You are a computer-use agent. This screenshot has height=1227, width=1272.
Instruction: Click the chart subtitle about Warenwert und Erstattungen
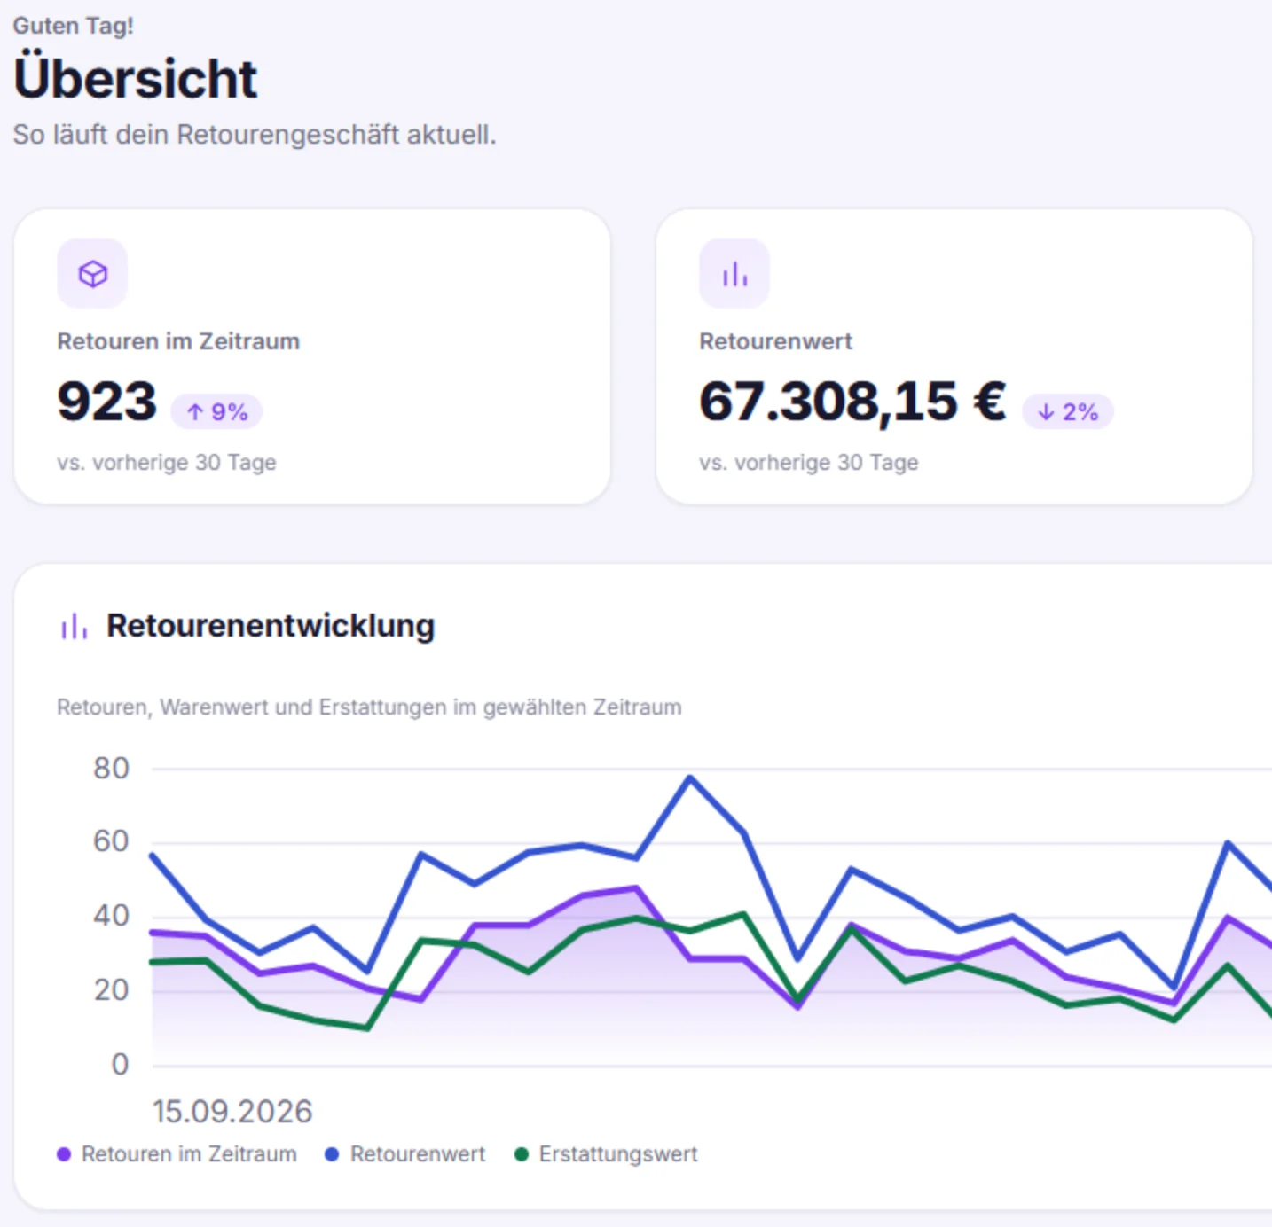(x=369, y=707)
